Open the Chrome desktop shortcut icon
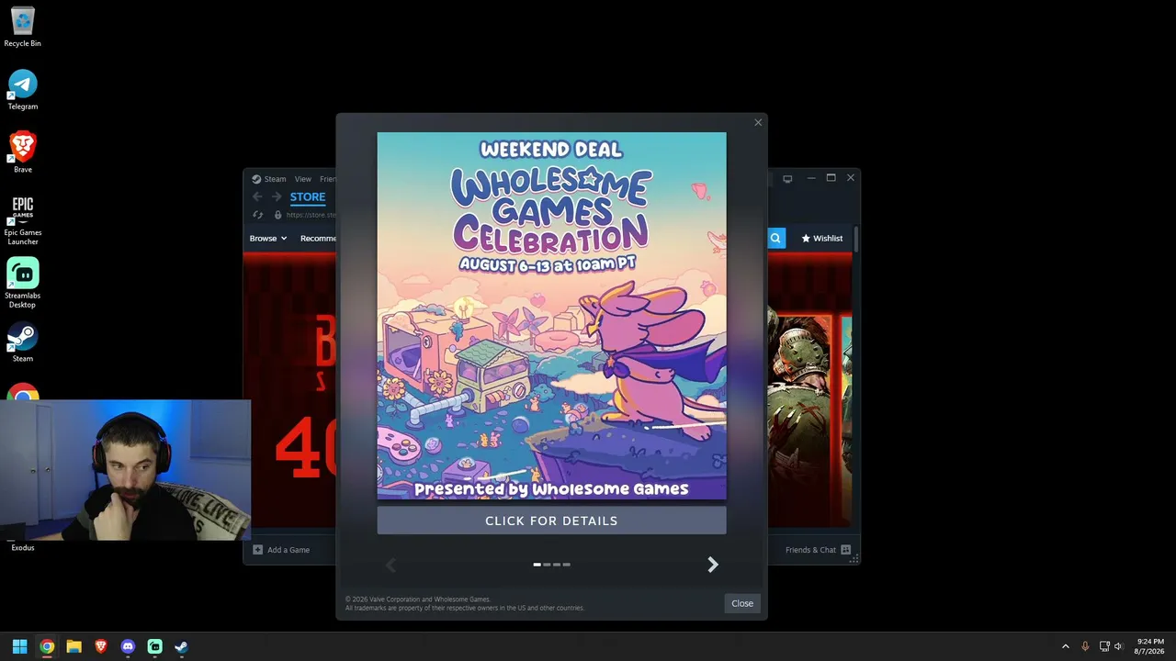 click(23, 393)
